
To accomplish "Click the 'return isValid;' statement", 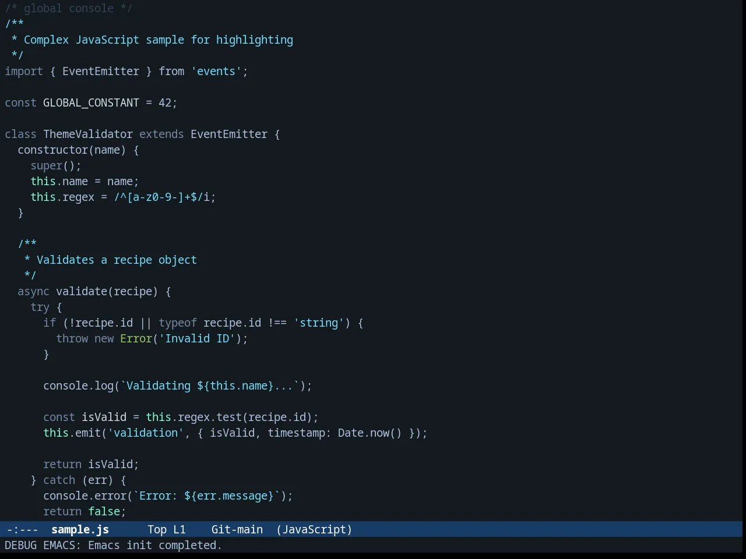I will (x=91, y=464).
